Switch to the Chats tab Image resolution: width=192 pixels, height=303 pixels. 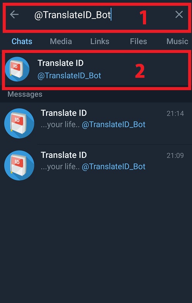(x=22, y=41)
